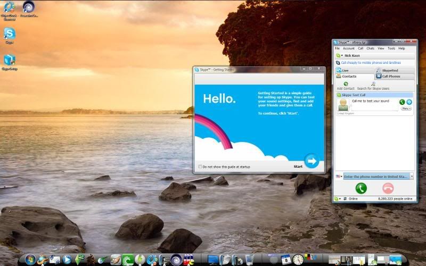This screenshot has width=426, height=266.
Task: Switch to the Live tab
Action: [355, 70]
